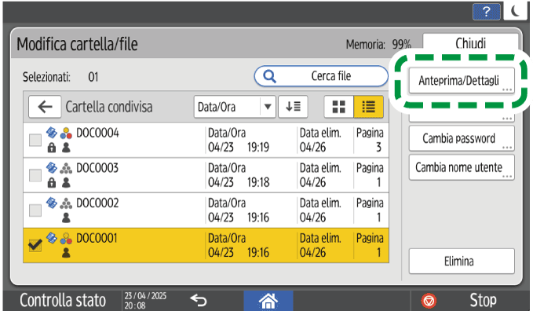
Task: Click the Home icon
Action: [268, 301]
